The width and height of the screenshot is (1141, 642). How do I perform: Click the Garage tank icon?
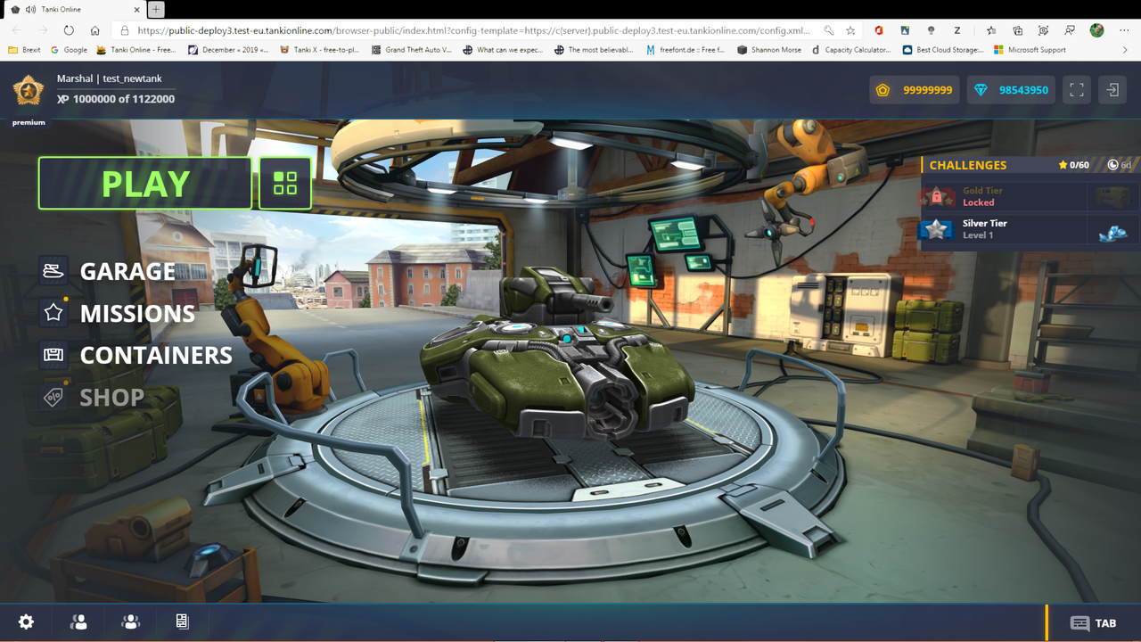pos(53,270)
